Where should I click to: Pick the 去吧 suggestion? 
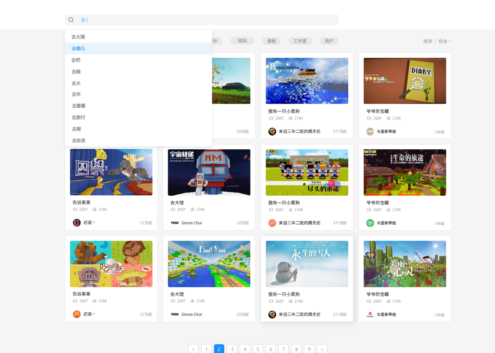pyautogui.click(x=138, y=60)
